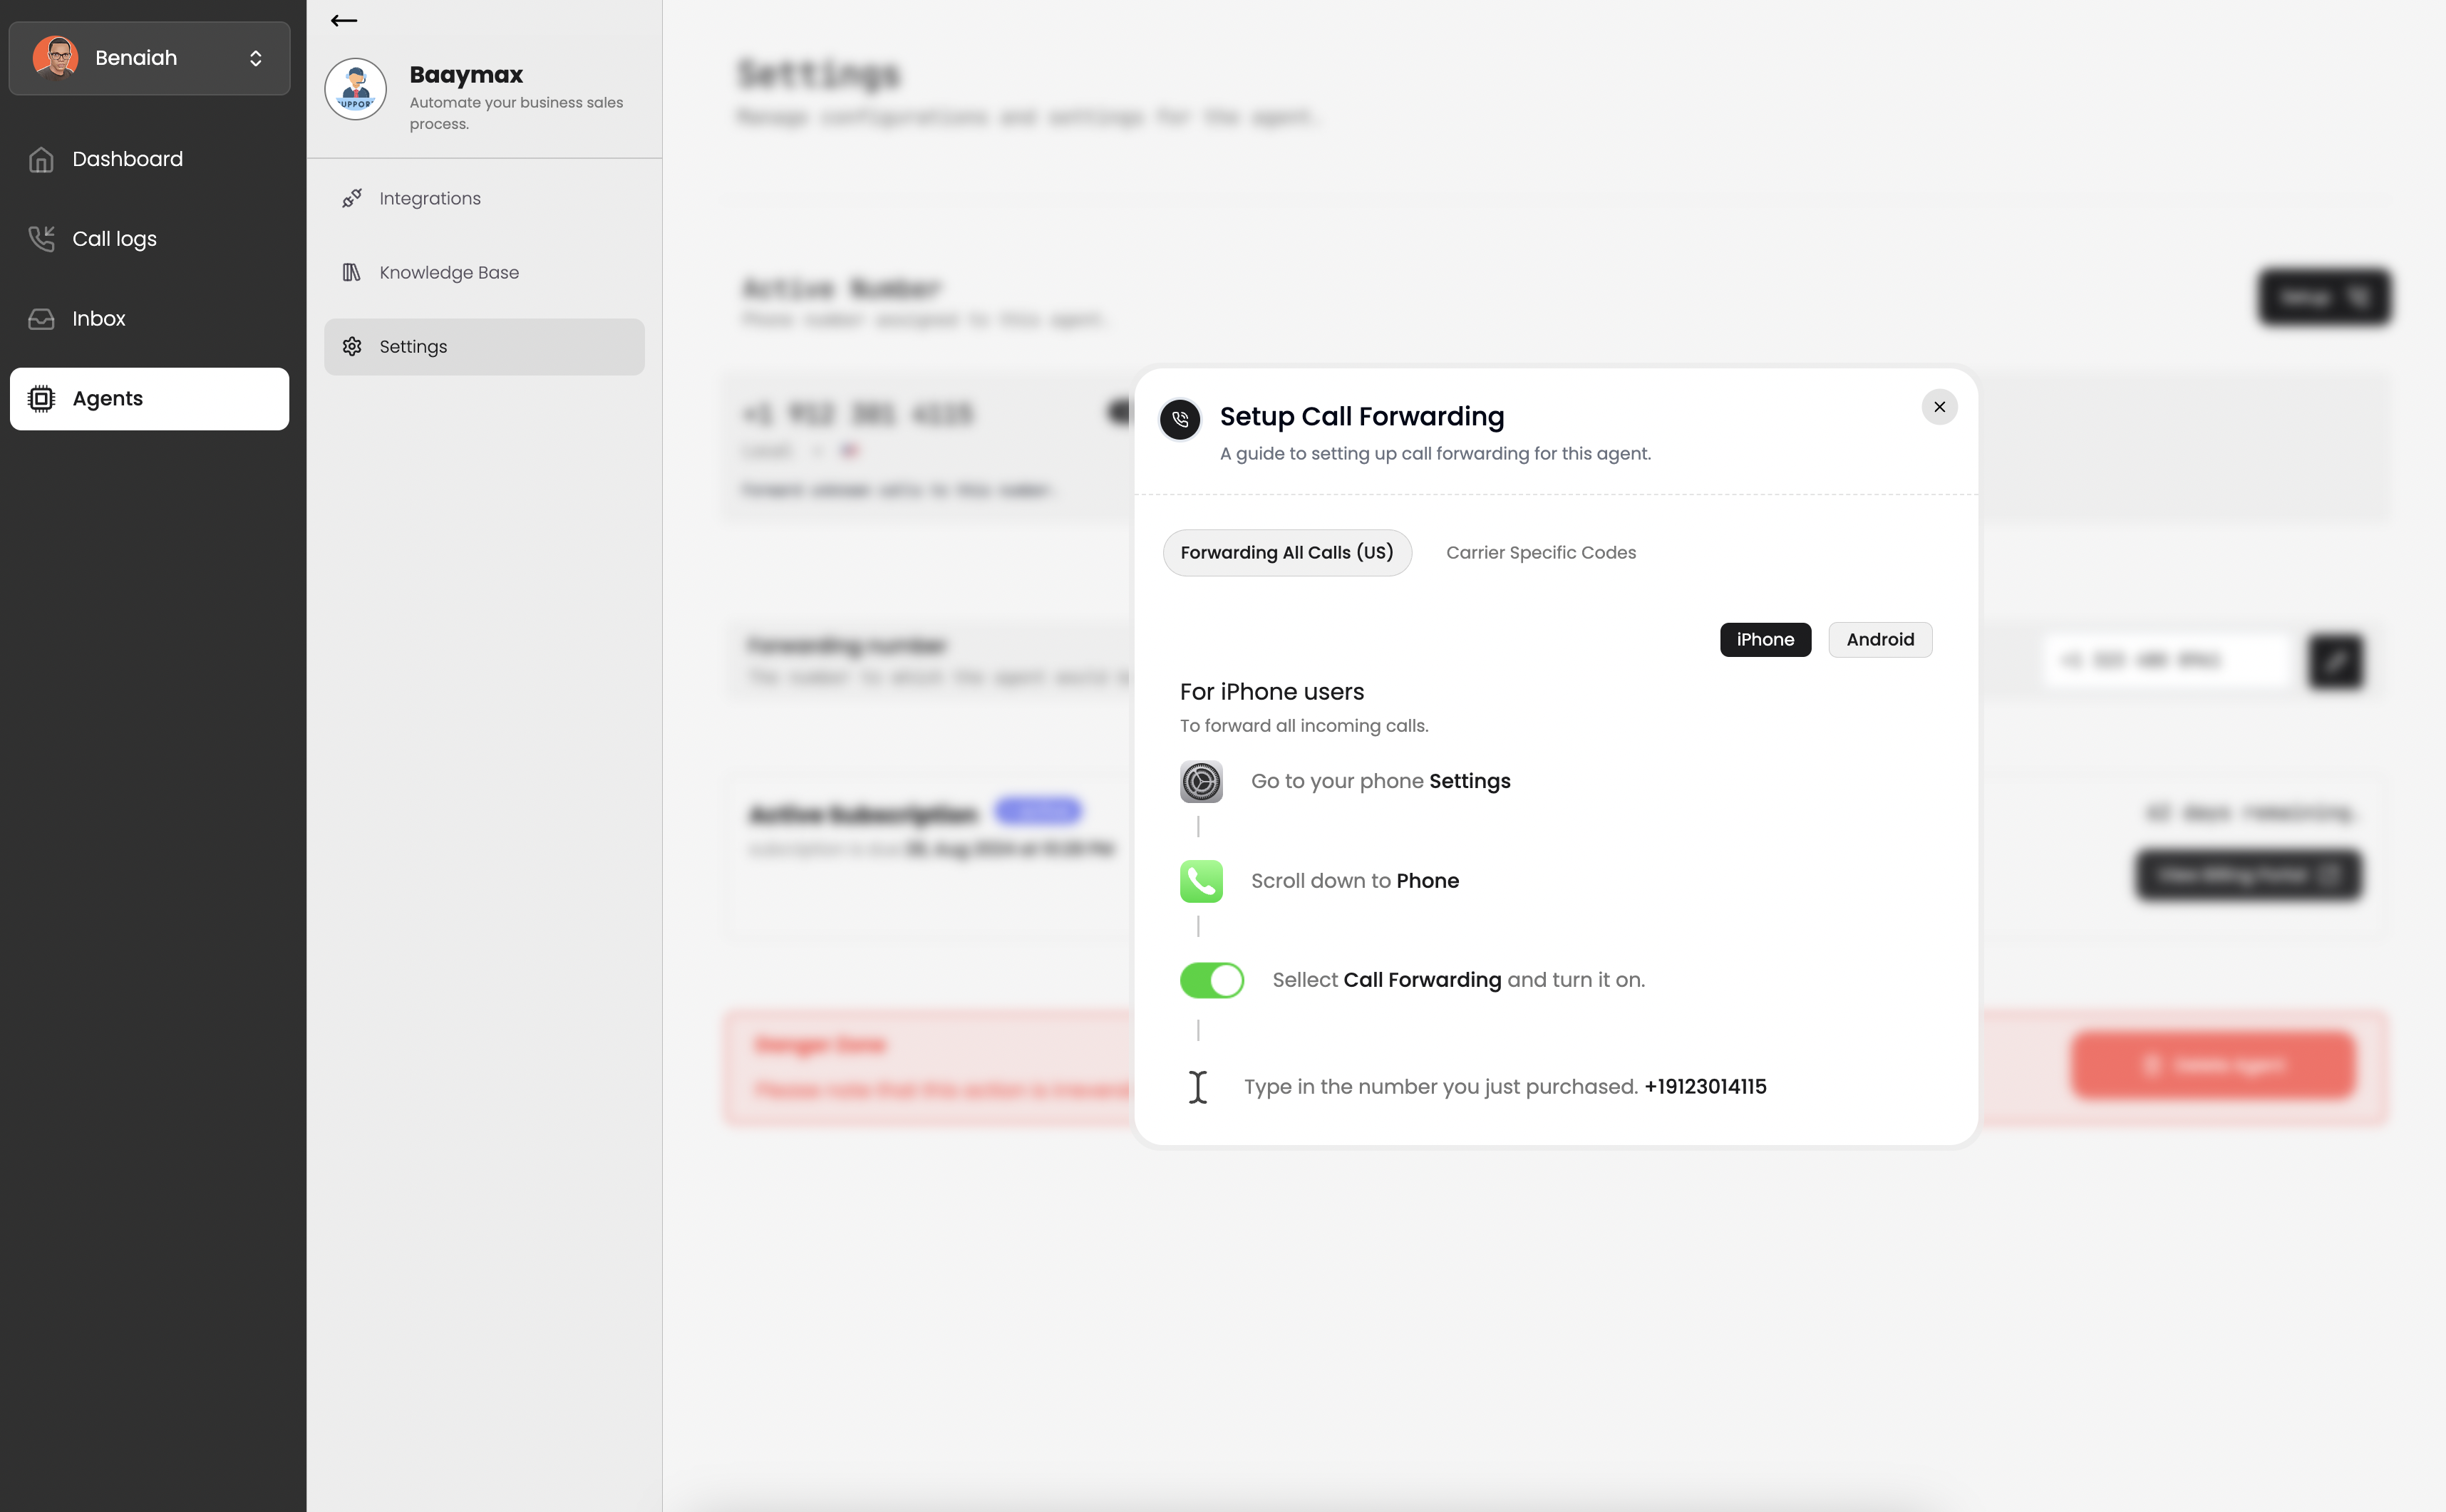2446x1512 pixels.
Task: Click the green Phone app icon
Action: click(1201, 881)
